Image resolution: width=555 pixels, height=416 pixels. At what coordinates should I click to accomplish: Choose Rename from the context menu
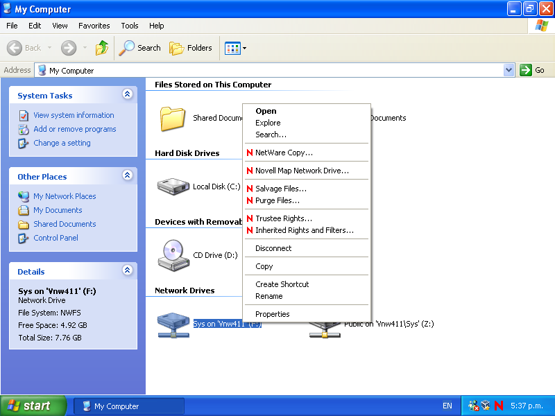tap(307, 296)
